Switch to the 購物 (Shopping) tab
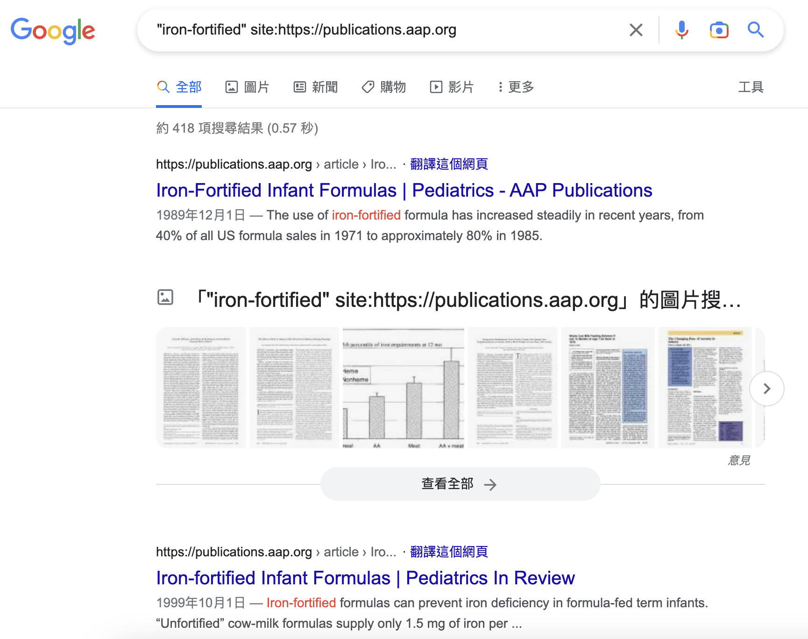Screen dimensions: 808x639 click(383, 87)
